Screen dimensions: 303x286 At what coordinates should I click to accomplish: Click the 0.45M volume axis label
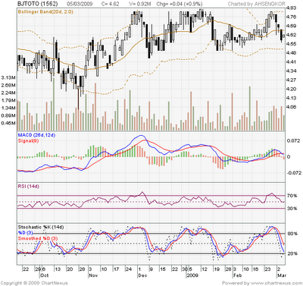(8, 123)
